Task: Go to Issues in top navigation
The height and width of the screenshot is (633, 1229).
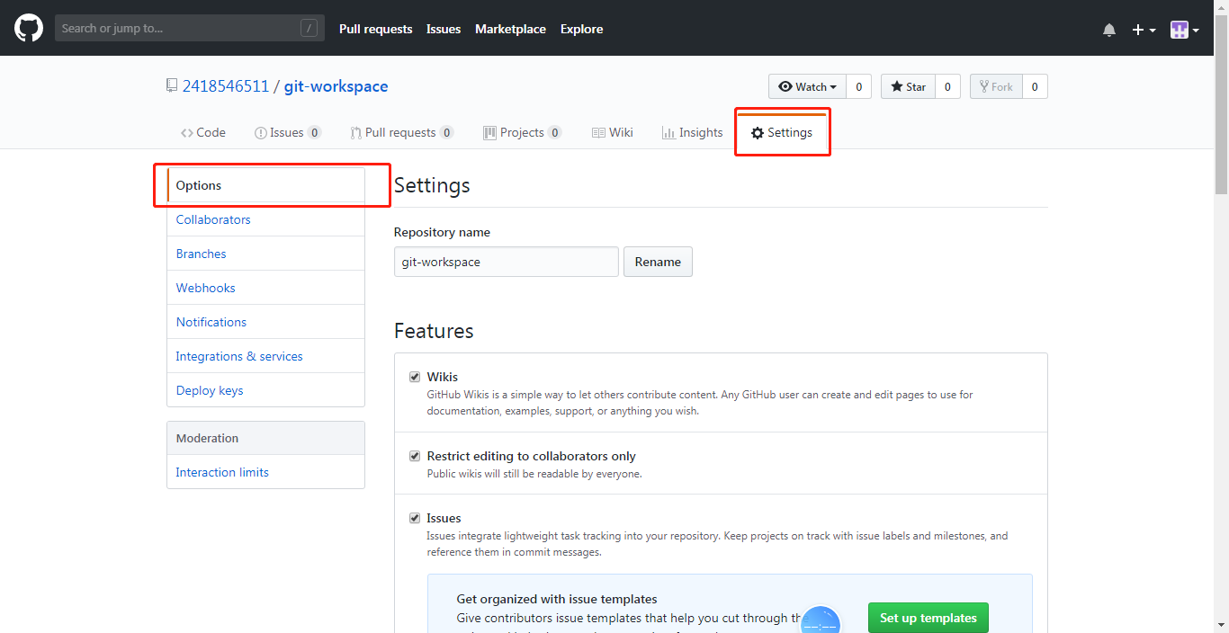Action: pos(444,29)
